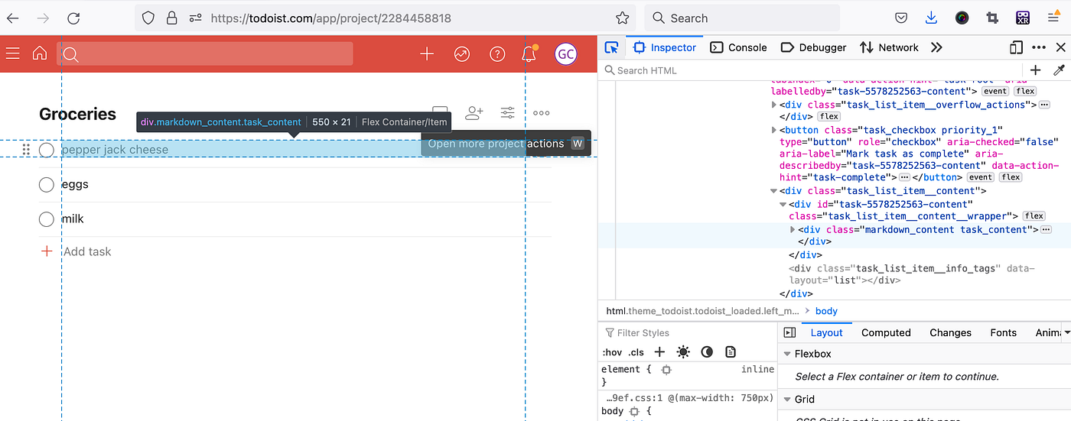The height and width of the screenshot is (421, 1071).
Task: Select the Computed sidebar tab
Action: click(x=886, y=332)
